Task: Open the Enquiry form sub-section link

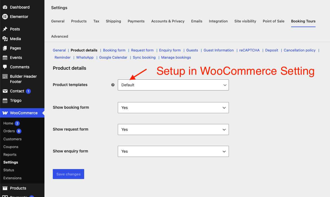Action: [170, 50]
